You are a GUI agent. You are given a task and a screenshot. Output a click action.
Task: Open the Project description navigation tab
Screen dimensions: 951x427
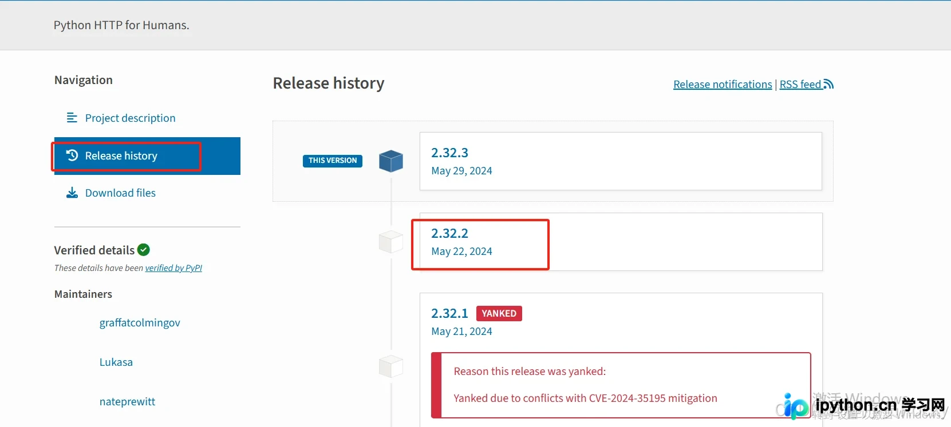tap(130, 118)
